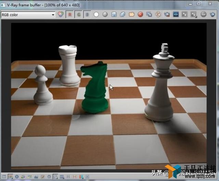
Task: Click the second compare icon with corner arrow
Action: click(194, 14)
